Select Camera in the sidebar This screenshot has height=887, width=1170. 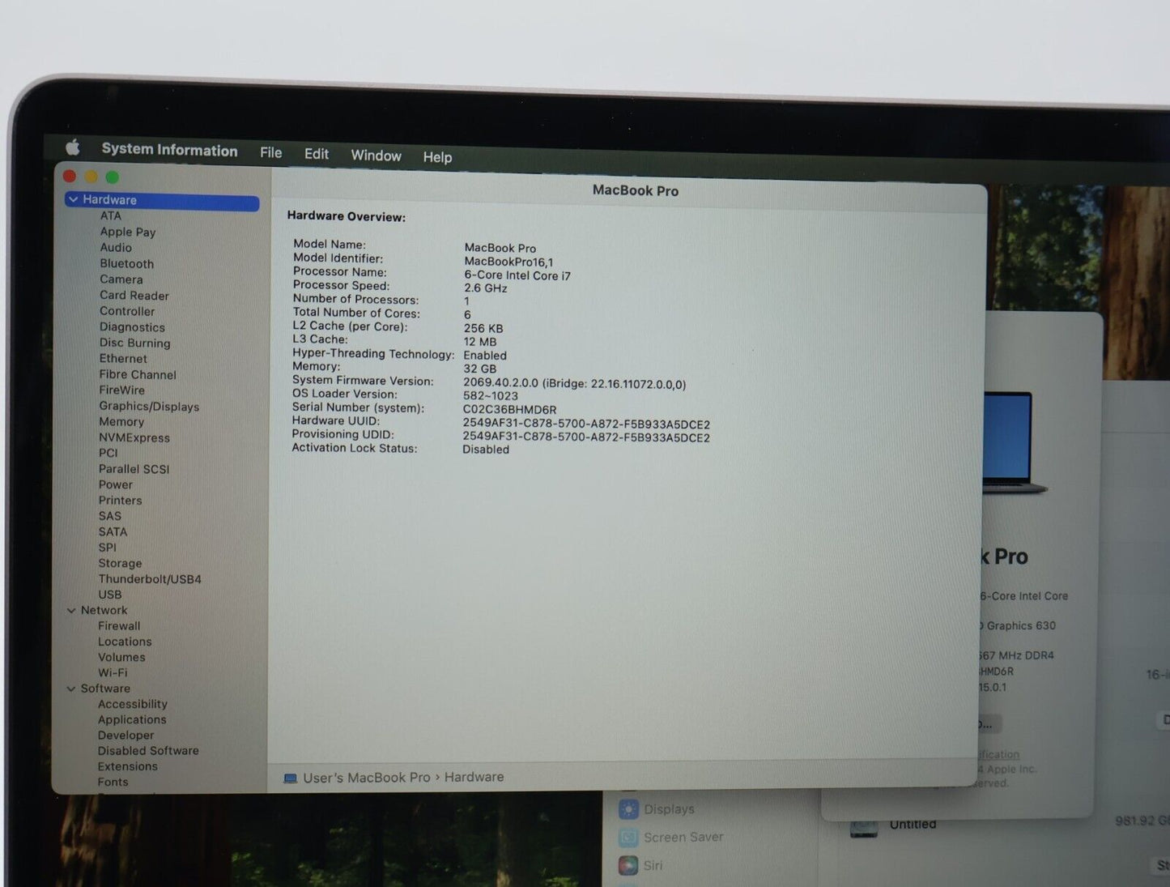121,279
